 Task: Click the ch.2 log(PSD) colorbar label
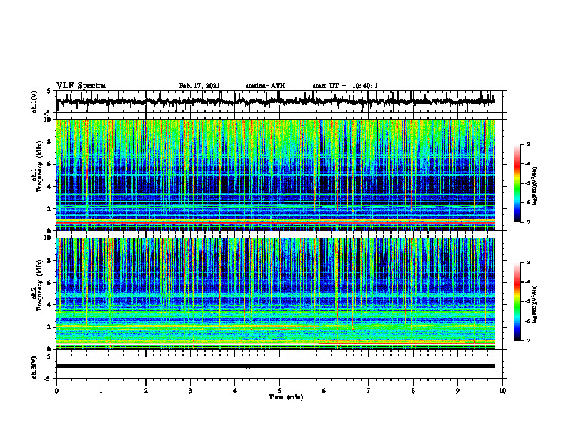point(535,304)
